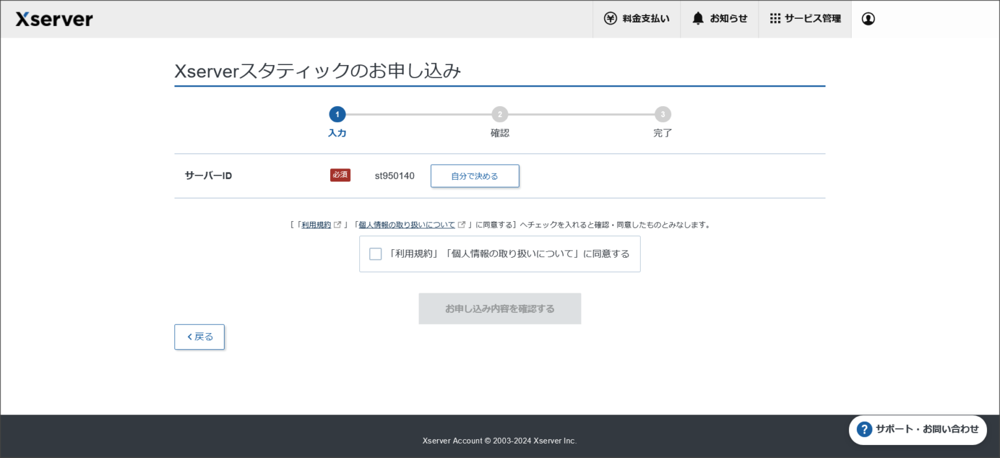Viewport: 1000px width, 458px height.
Task: Click the question mark support icon
Action: coord(865,429)
